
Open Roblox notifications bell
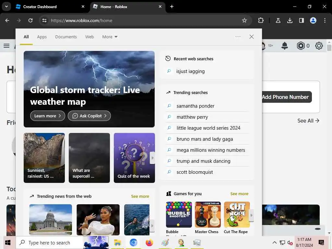point(285,46)
